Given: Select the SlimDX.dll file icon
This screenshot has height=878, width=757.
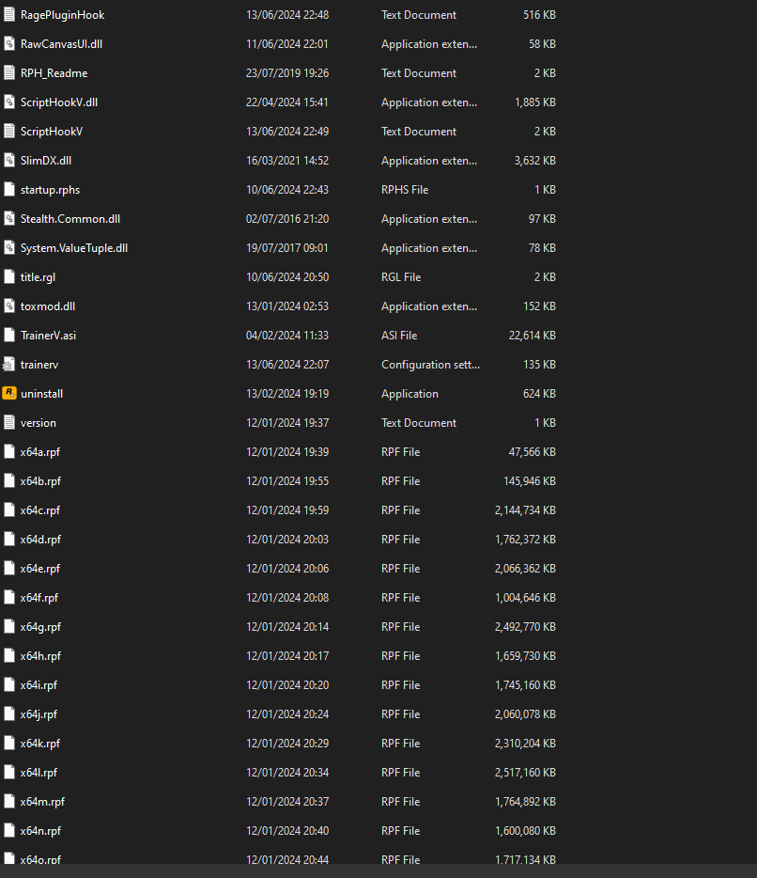Looking at the screenshot, I should [x=9, y=160].
